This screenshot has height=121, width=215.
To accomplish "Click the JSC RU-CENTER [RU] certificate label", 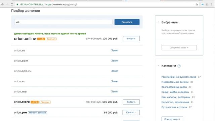I will tap(31, 4).
